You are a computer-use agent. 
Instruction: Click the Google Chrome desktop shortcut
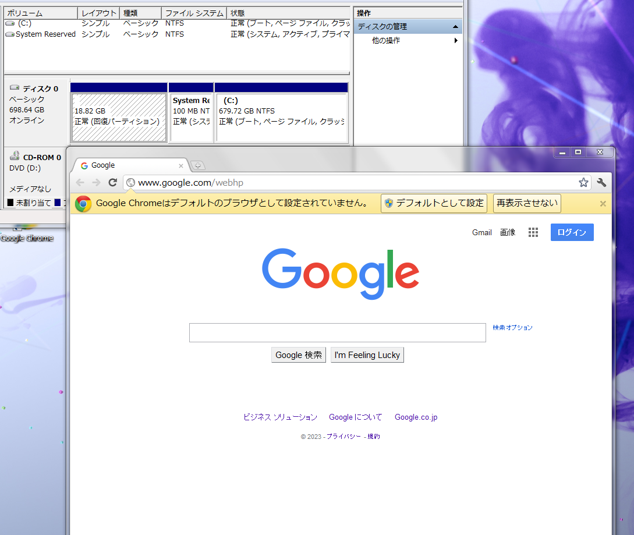click(27, 235)
